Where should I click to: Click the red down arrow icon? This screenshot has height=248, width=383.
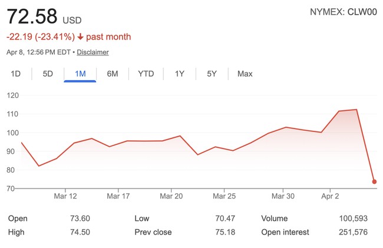pos(80,37)
